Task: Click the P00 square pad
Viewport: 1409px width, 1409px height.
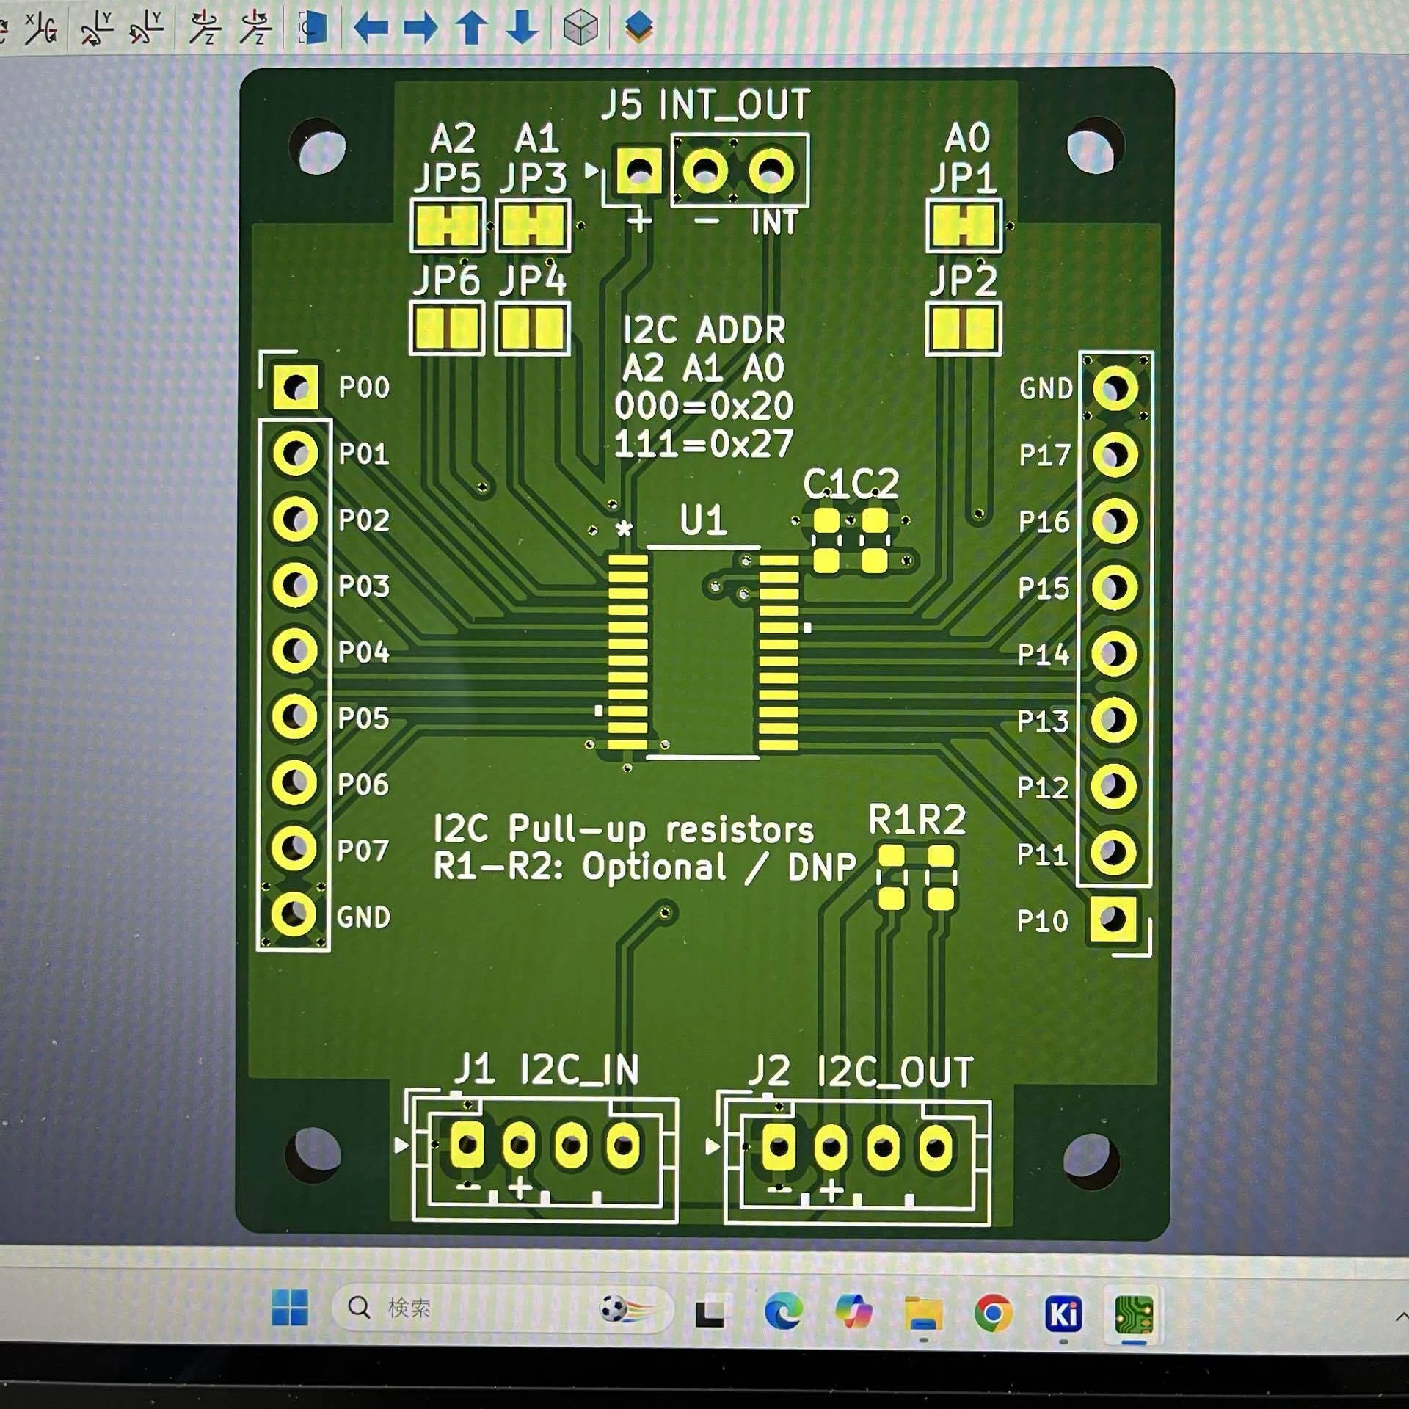Action: (x=295, y=387)
